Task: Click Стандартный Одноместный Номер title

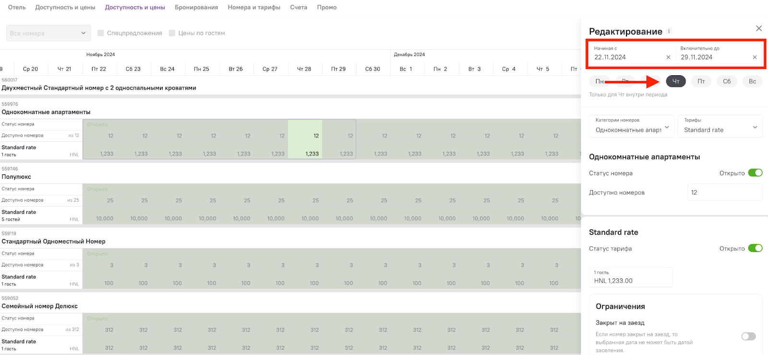Action: pyautogui.click(x=53, y=241)
